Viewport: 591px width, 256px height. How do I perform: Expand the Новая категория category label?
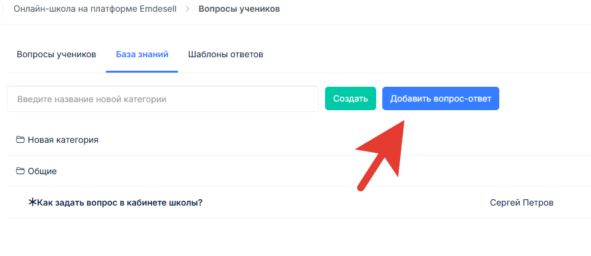point(63,140)
